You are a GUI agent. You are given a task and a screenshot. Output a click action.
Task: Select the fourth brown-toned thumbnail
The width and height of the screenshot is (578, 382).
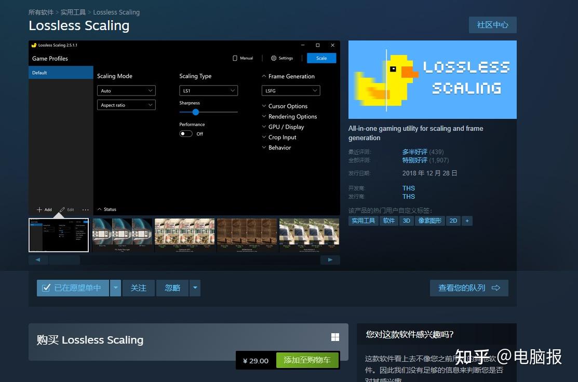coord(247,235)
